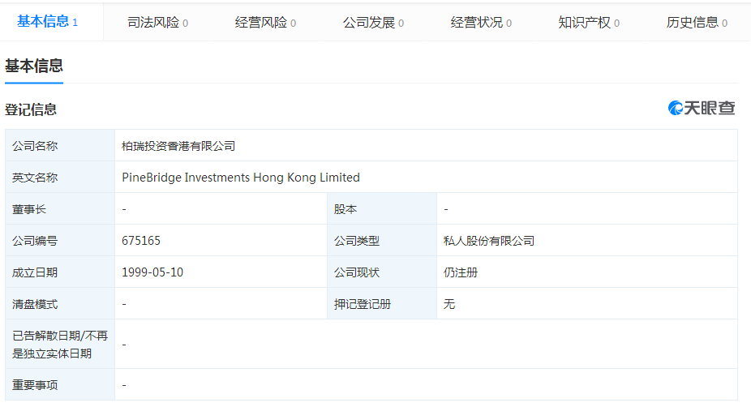Click the 重要事项 label cell
Viewport: 751px width, 407px height.
[x=36, y=385]
